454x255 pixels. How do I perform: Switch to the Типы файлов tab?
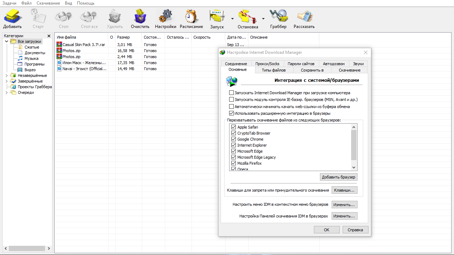pos(274,70)
